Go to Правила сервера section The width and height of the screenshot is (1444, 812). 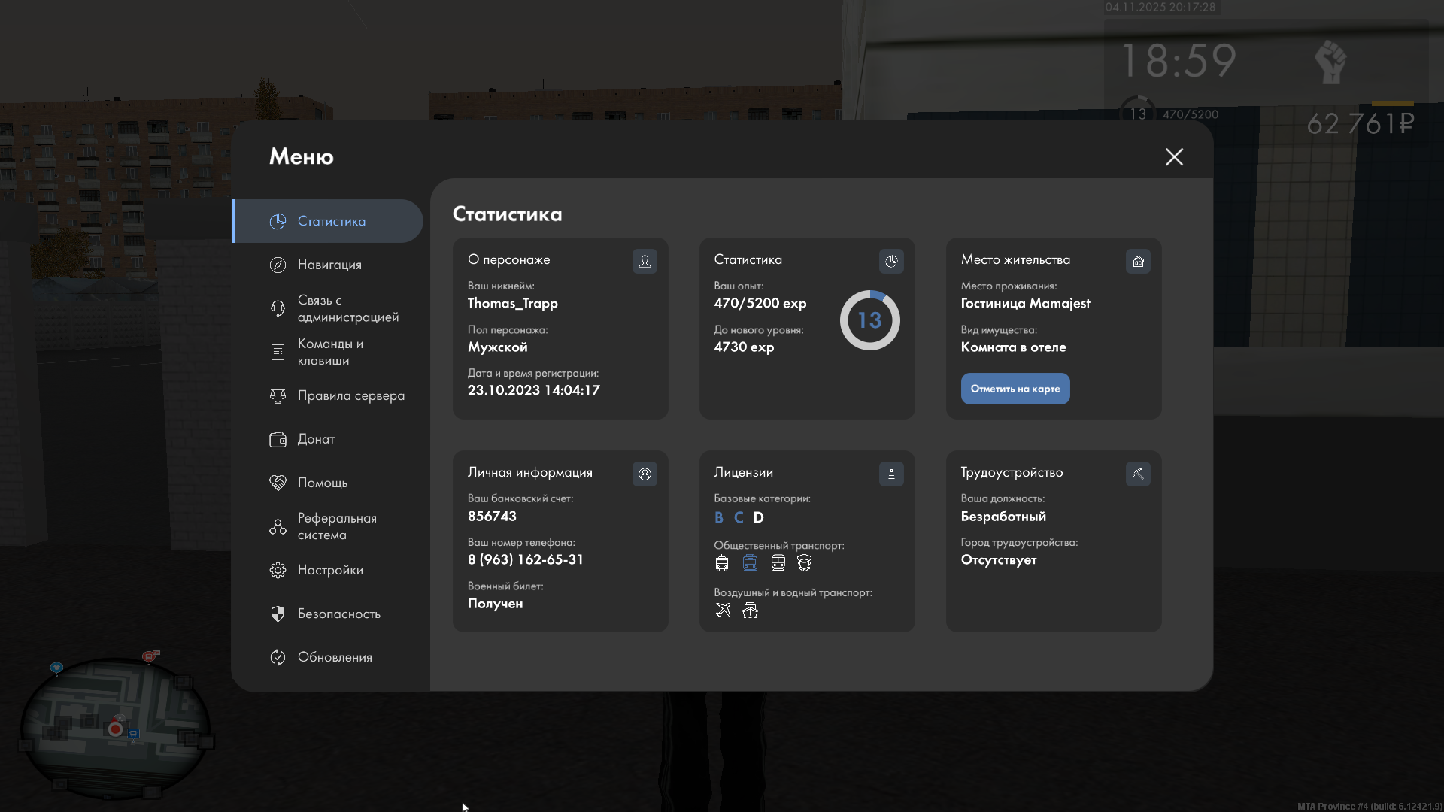pos(350,395)
